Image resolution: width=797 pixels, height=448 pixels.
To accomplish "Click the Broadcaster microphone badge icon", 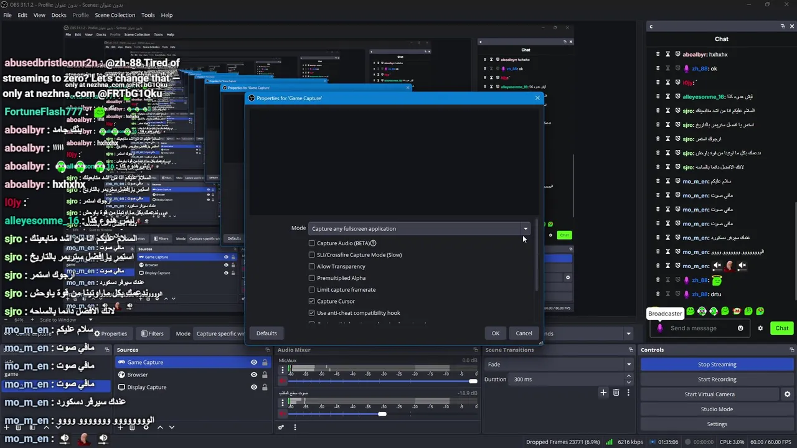I will 659,328.
